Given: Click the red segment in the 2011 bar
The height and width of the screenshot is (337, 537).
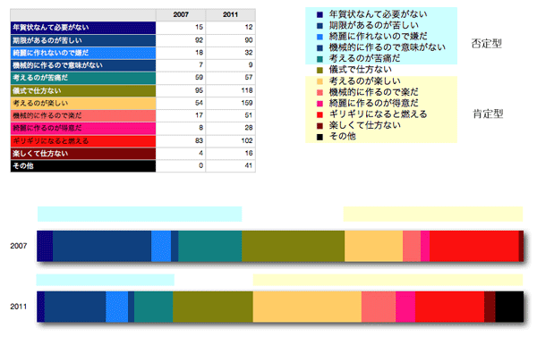Looking at the screenshot, I should [x=449, y=307].
